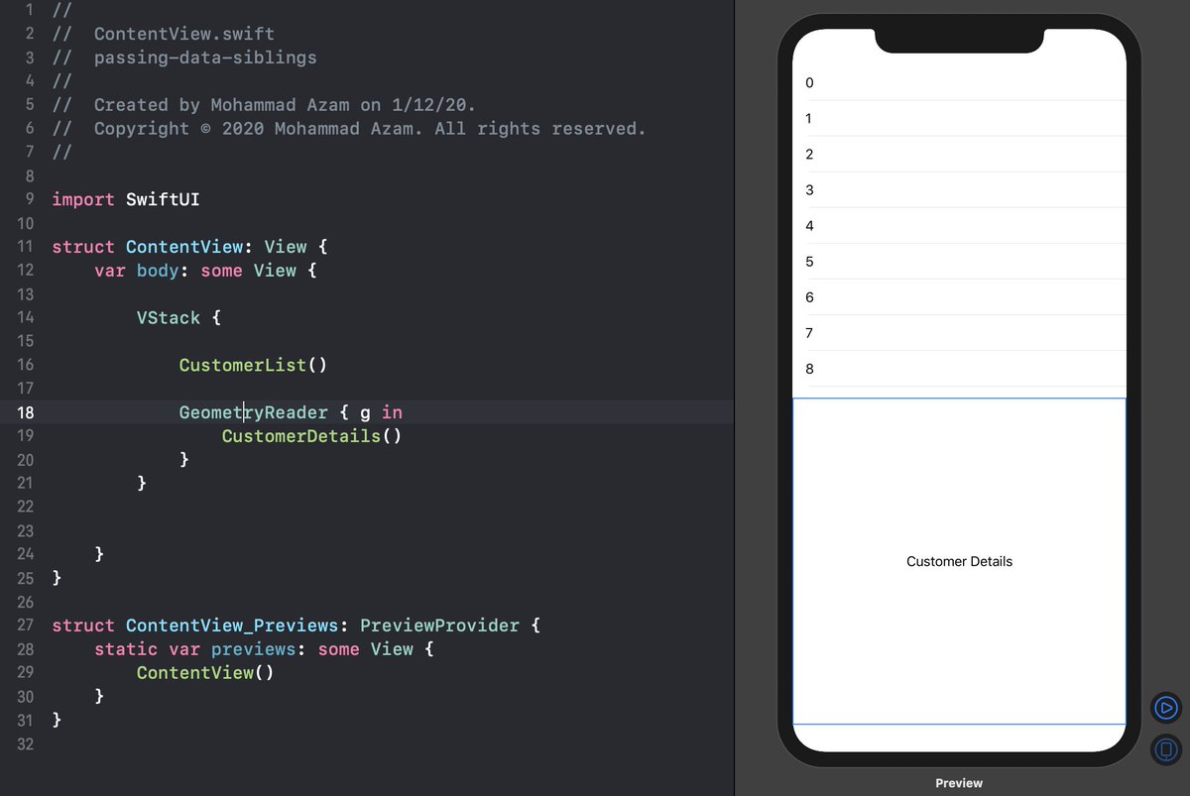Image resolution: width=1190 pixels, height=796 pixels.
Task: Click the Copyright comment on line 6
Action: click(349, 128)
